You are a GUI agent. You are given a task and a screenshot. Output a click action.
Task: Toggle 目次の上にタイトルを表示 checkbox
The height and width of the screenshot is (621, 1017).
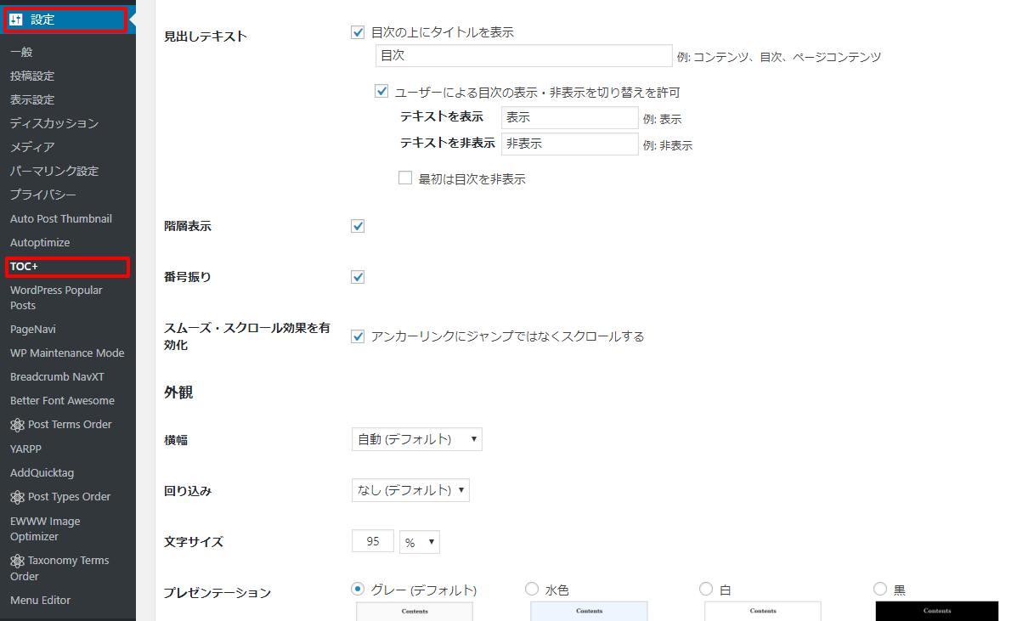(358, 32)
